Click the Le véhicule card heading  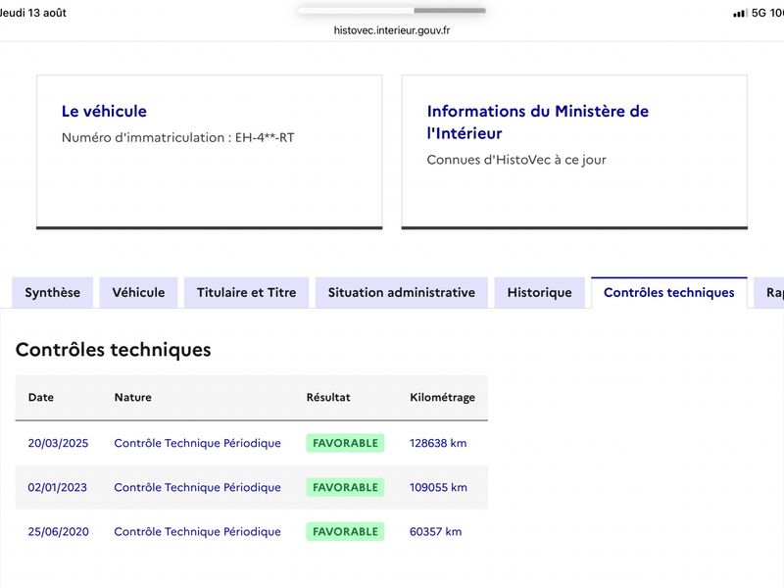coord(104,111)
